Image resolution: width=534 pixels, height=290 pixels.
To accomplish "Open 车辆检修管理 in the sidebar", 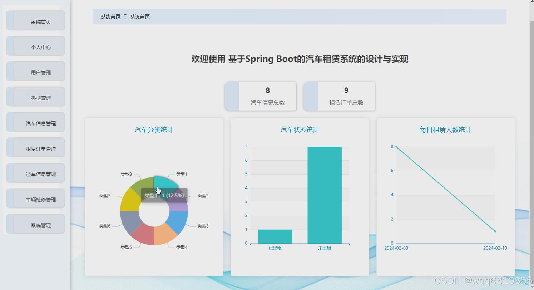I will pyautogui.click(x=35, y=199).
